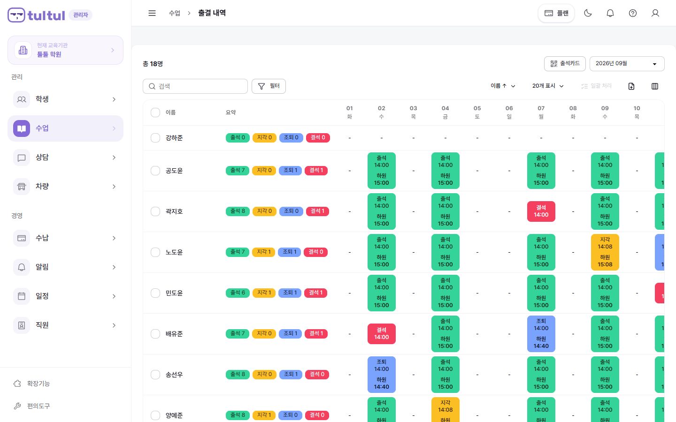The image size is (676, 422).
Task: Open the 20개 표시 page size dropdown
Action: [x=548, y=86]
